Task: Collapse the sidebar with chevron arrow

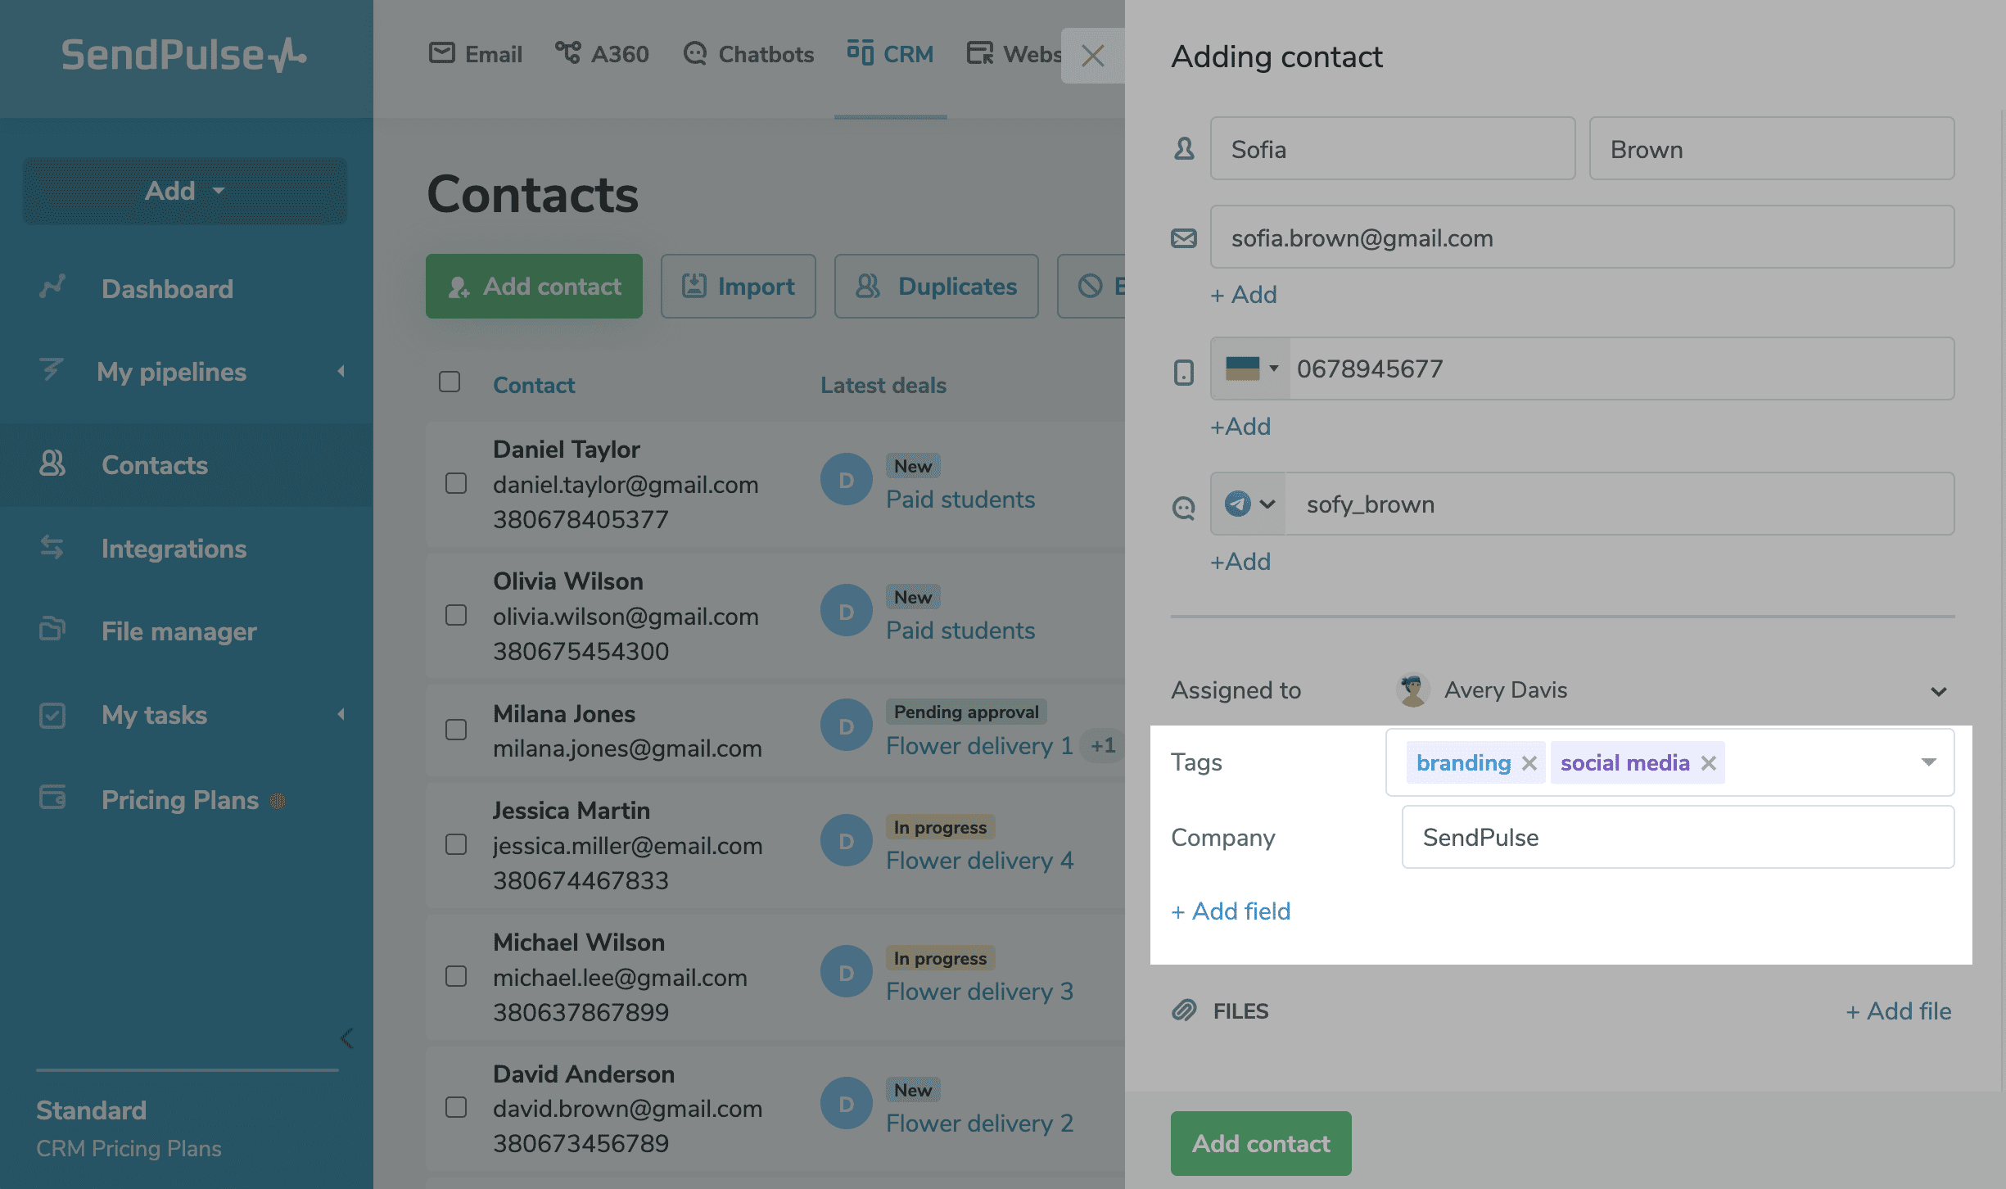Action: coord(347,1038)
